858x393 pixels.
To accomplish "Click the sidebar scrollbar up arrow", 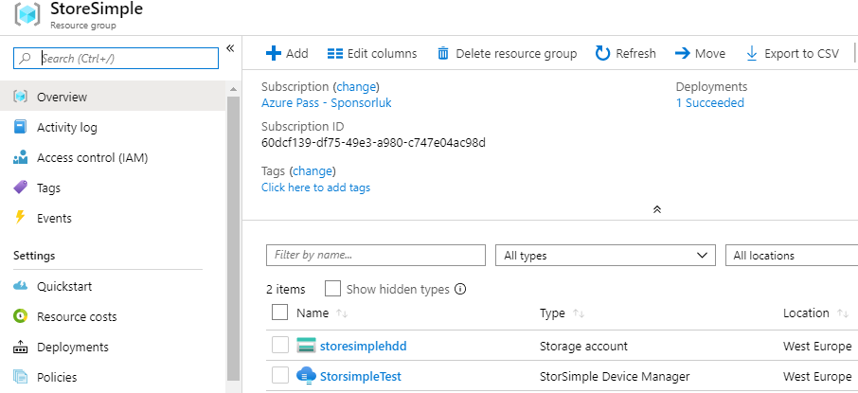I will pos(233,89).
